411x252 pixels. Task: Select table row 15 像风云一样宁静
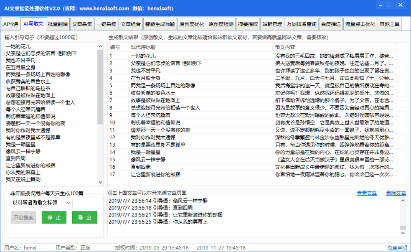click(x=257, y=160)
